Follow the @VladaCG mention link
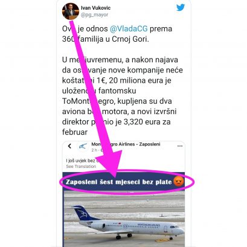 (x=129, y=29)
